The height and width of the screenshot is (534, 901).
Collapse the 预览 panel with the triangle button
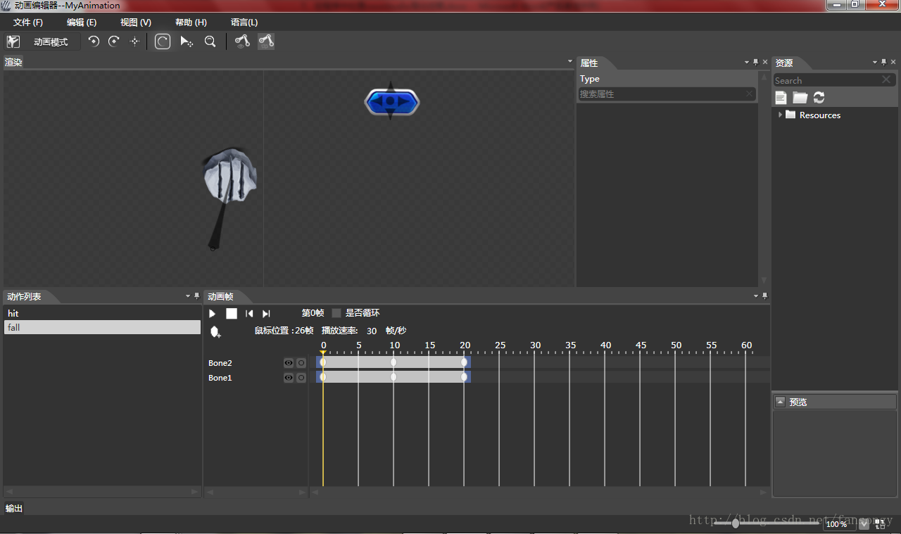[x=780, y=402]
